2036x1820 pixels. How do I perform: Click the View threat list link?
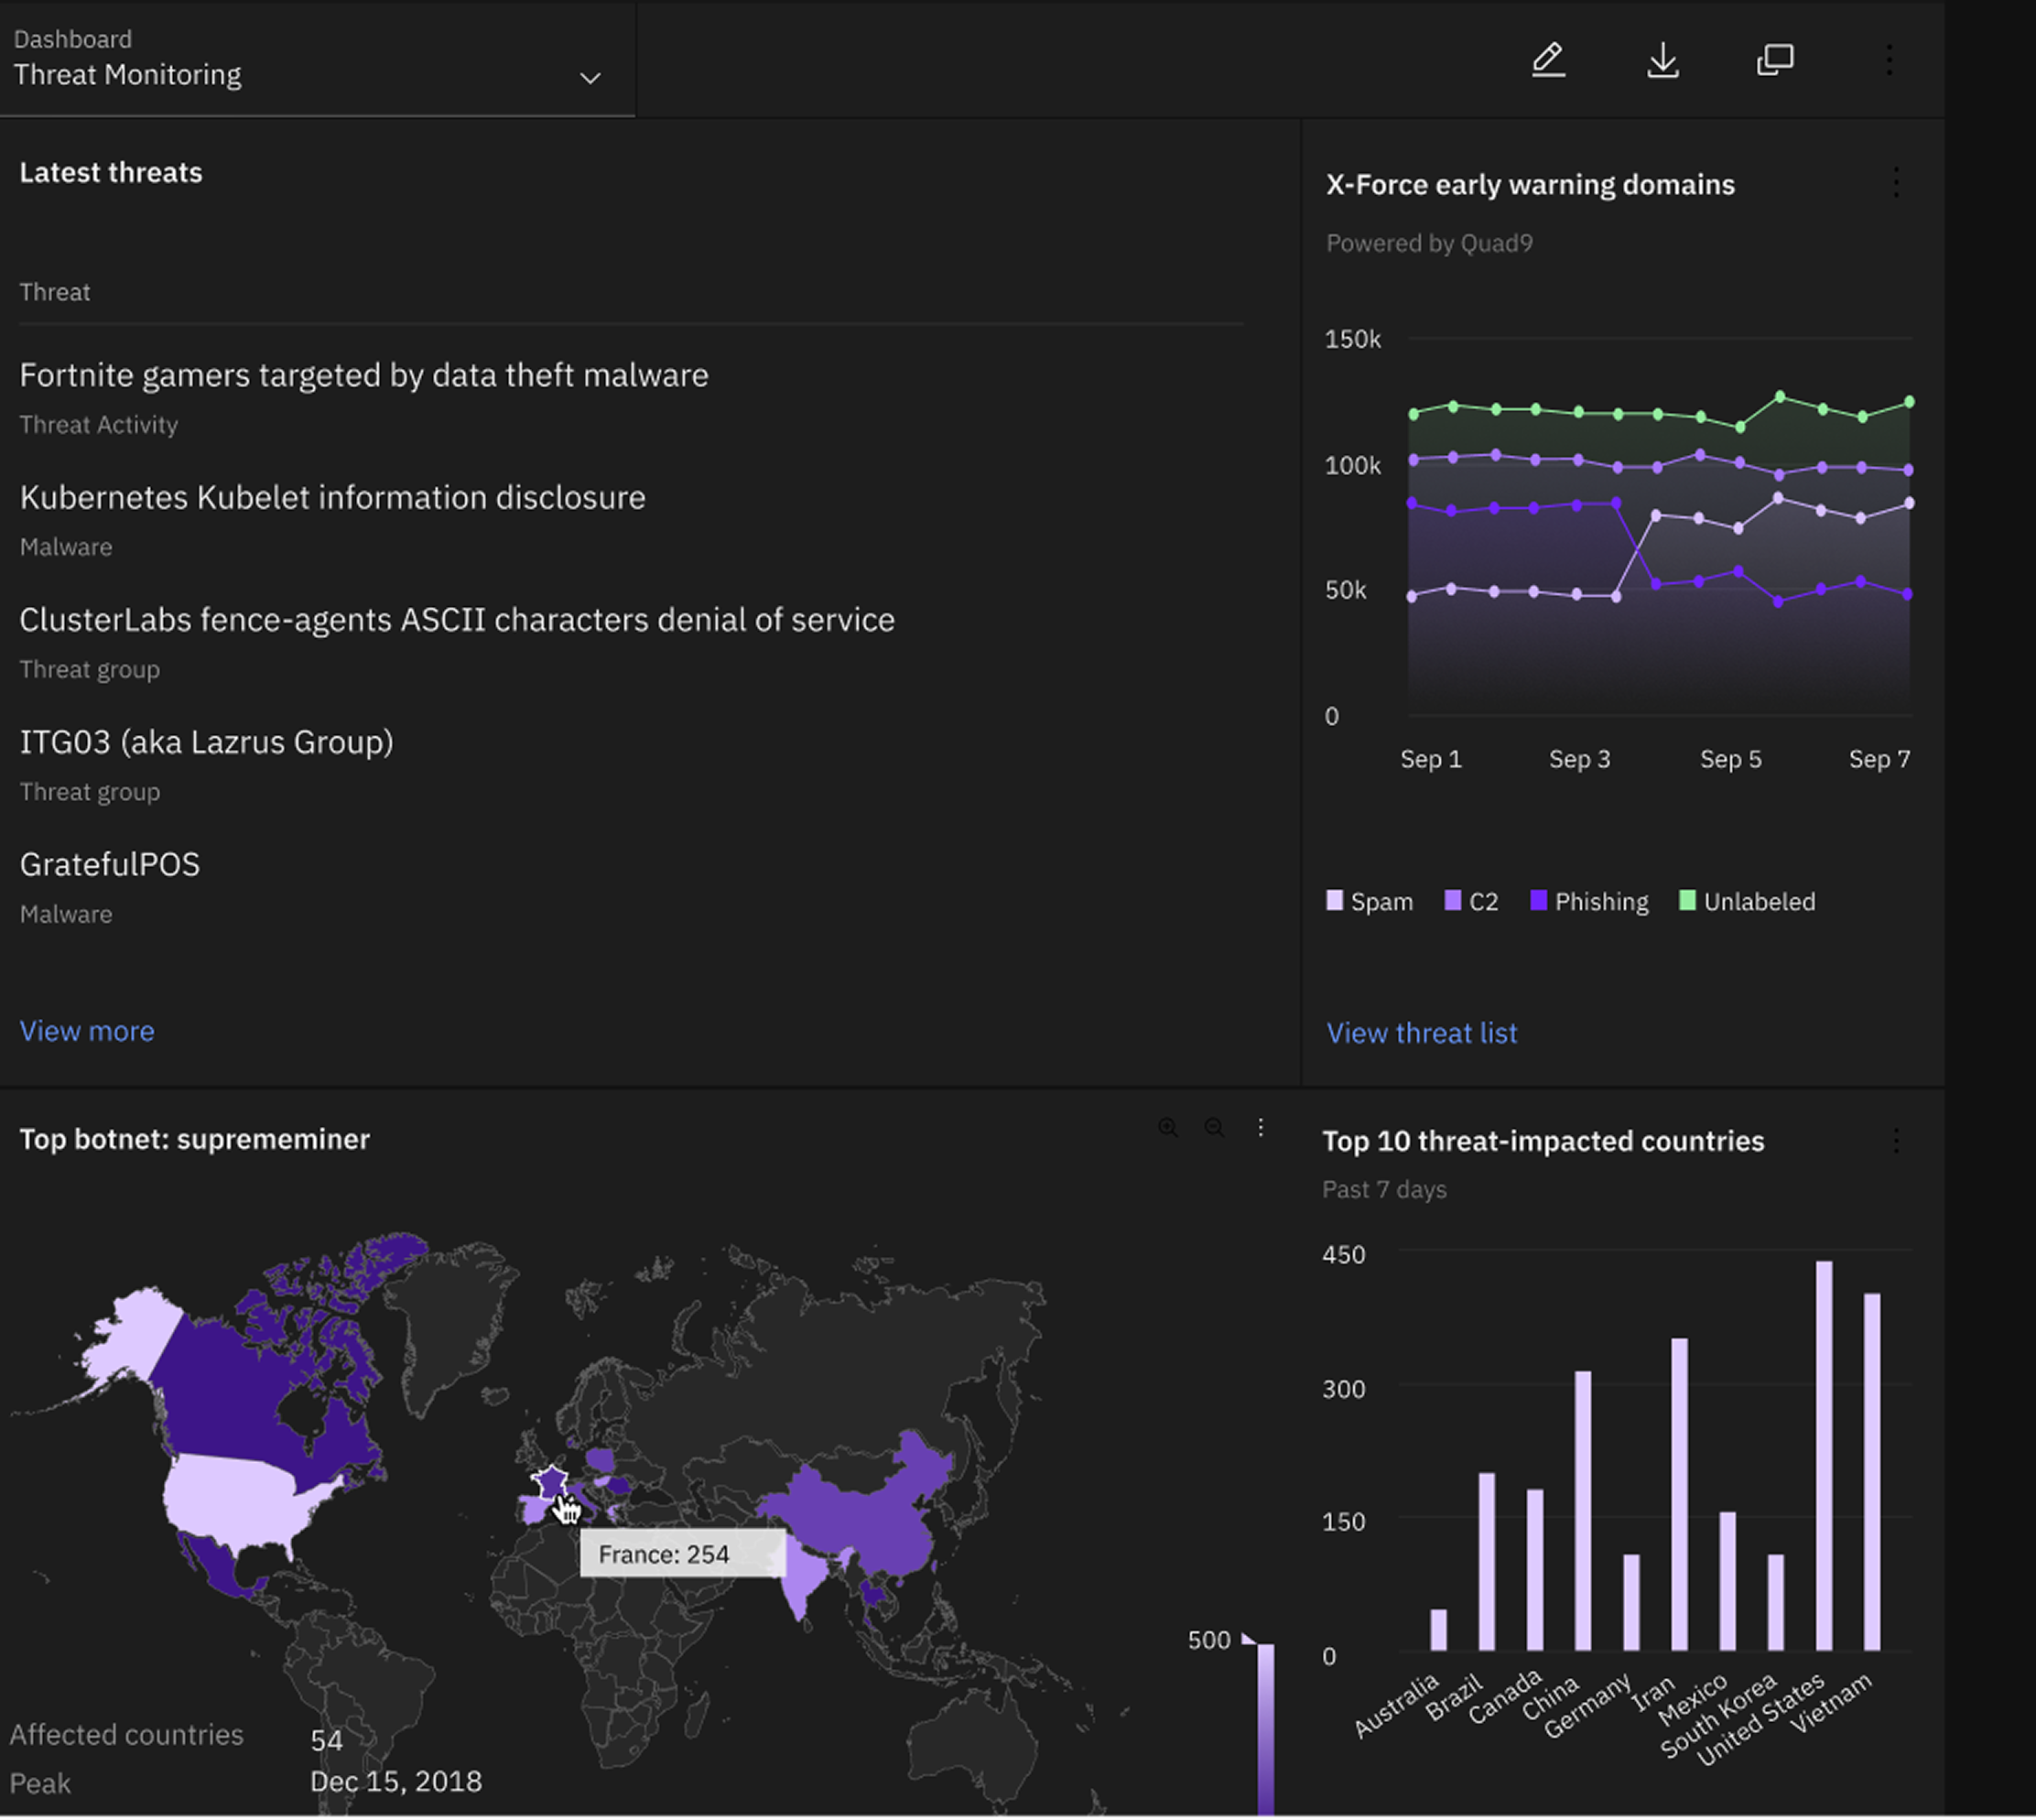coord(1421,1033)
